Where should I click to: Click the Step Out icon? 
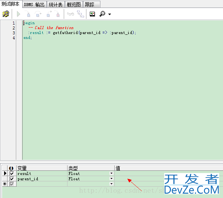point(49,14)
